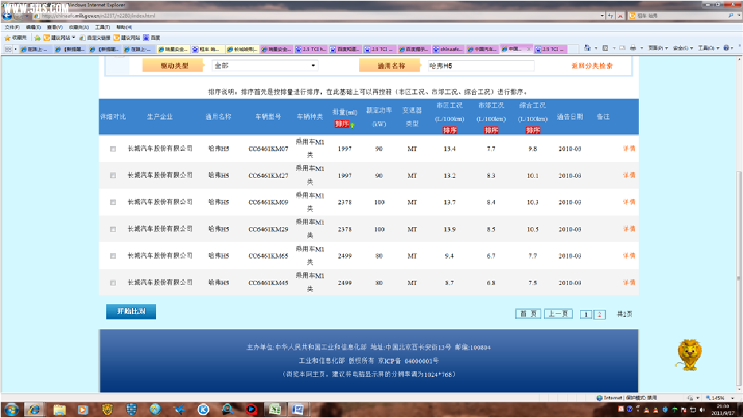This screenshot has width=743, height=418.
Task: Select page 2 in pagination
Action: pyautogui.click(x=599, y=314)
